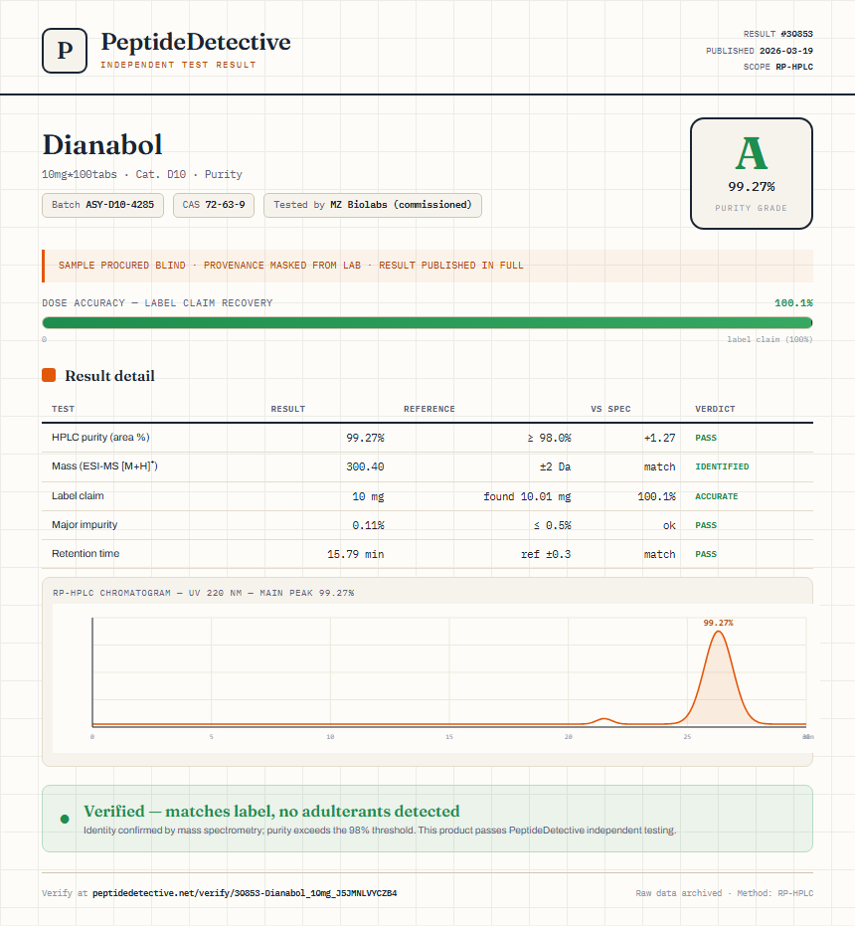Click the purity grade A badge
Image resolution: width=855 pixels, height=926 pixels.
(751, 174)
